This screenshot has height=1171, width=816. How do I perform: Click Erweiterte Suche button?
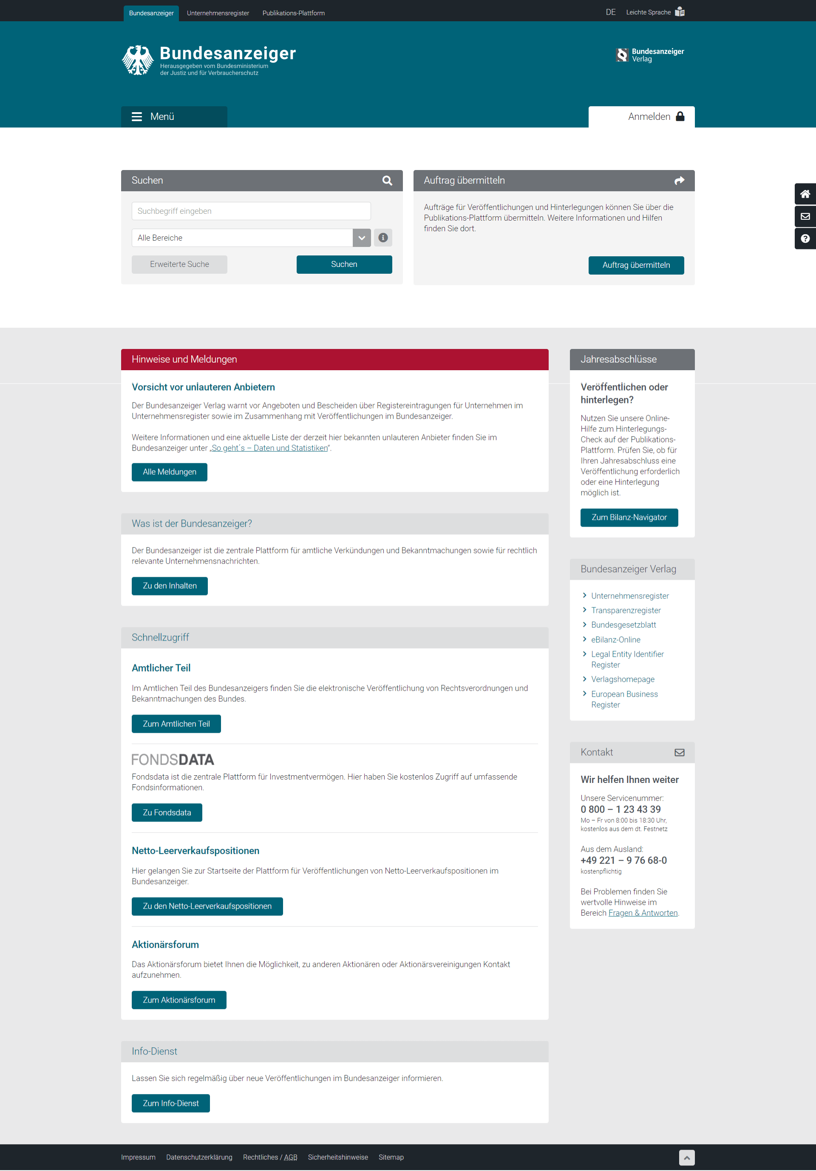[178, 264]
